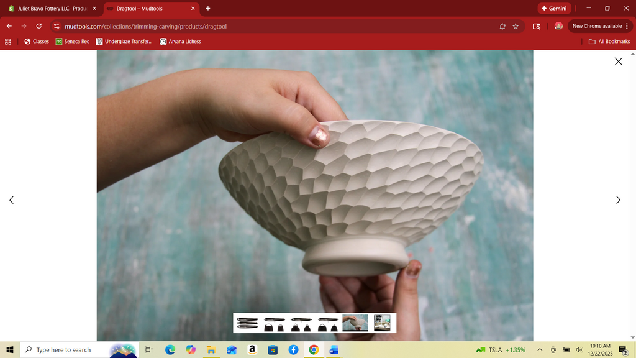The width and height of the screenshot is (636, 358).
Task: Open a new browser tab
Action: pyautogui.click(x=208, y=9)
